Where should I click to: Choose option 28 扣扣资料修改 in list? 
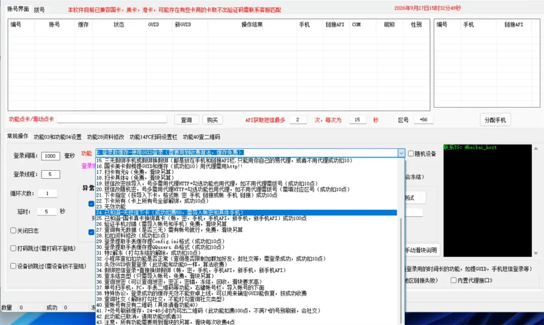point(133,236)
